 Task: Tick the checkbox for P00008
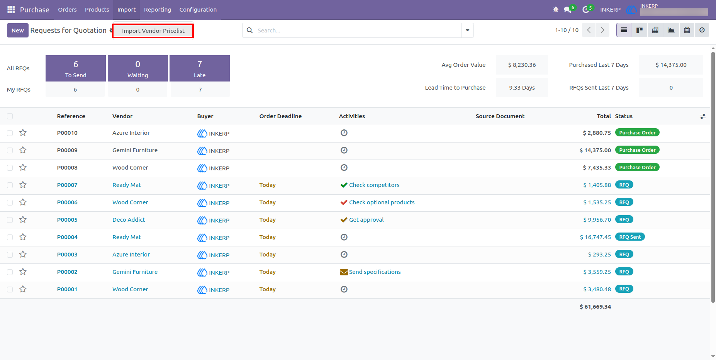click(x=10, y=168)
